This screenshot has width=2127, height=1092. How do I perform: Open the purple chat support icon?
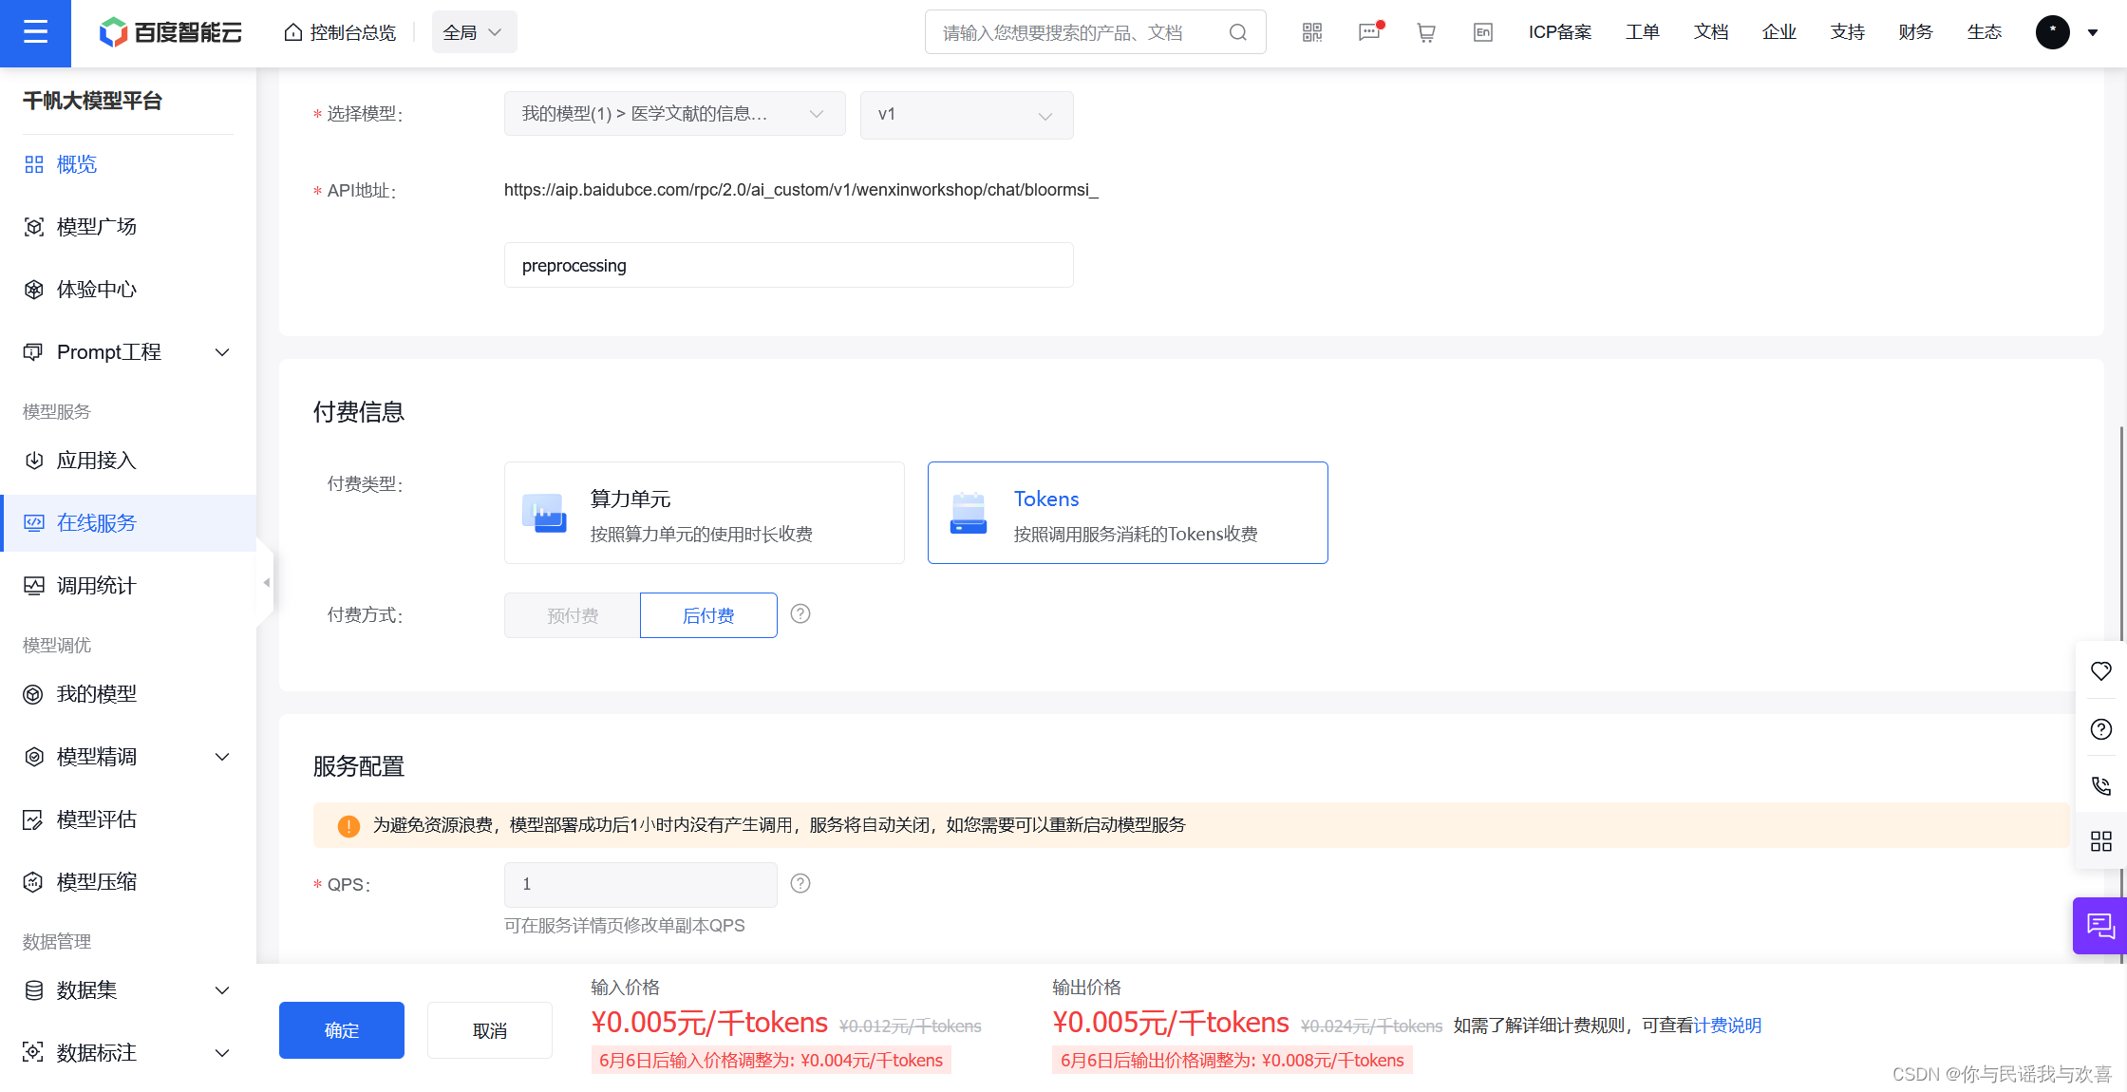[2099, 925]
